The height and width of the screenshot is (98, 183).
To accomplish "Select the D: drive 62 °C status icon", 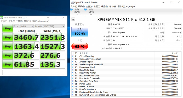I will (x=85, y=9).
